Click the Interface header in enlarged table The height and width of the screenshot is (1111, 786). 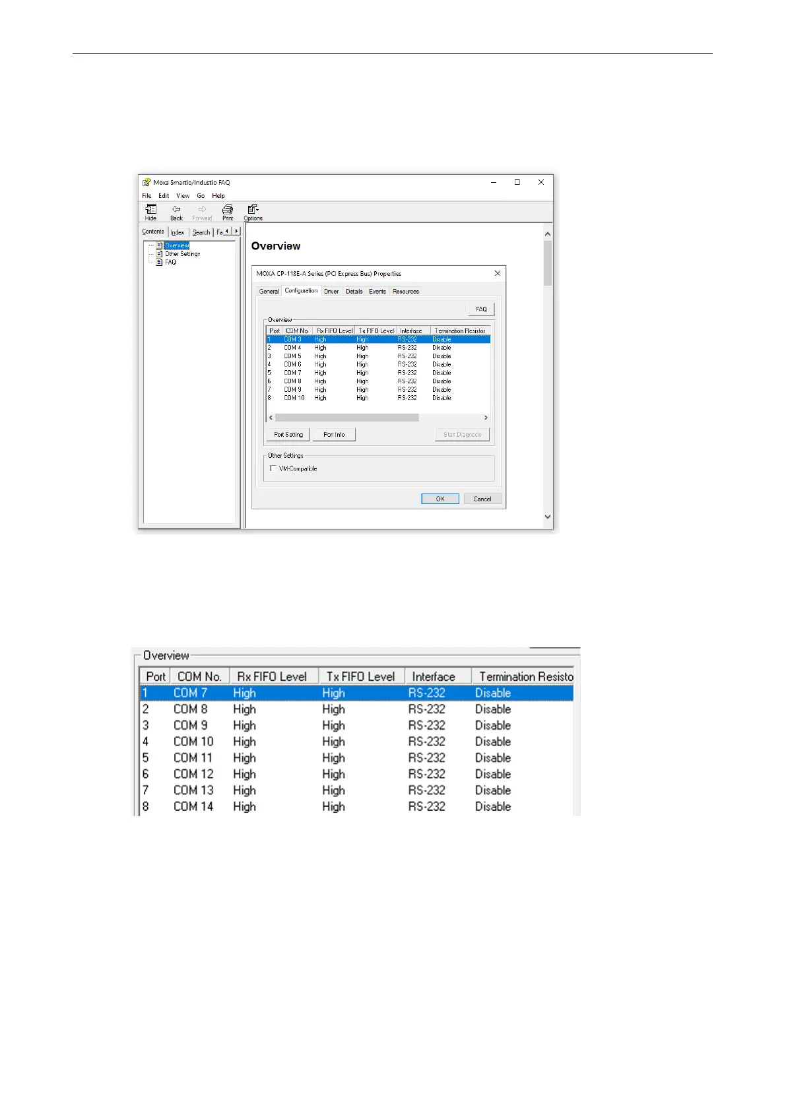pos(438,676)
